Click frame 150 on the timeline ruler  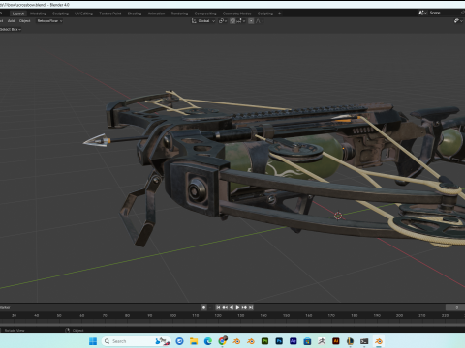[x=286, y=315]
